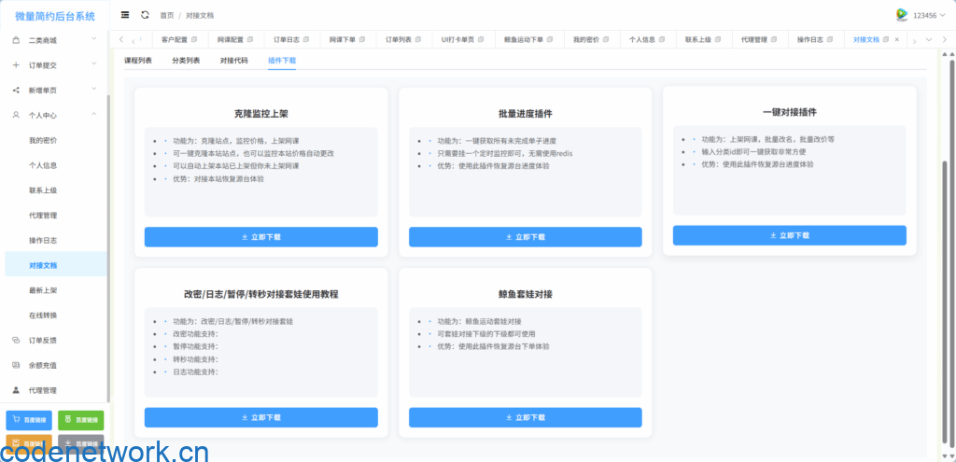Open 我的密价 in the sidebar
Viewport: 956px width, 462px height.
[x=43, y=140]
